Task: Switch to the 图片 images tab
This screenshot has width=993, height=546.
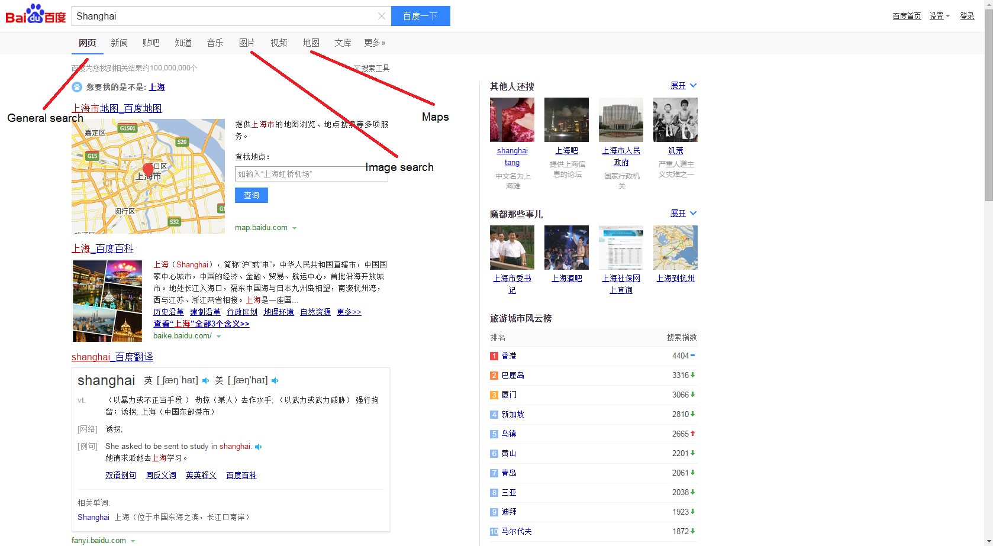Action: [247, 43]
